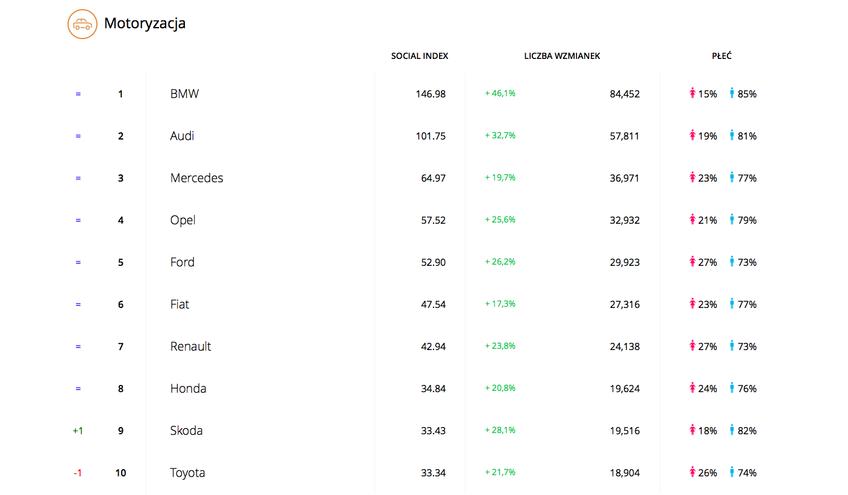Click Fiat's +17,3% mention growth value
848x495 pixels.
500,304
